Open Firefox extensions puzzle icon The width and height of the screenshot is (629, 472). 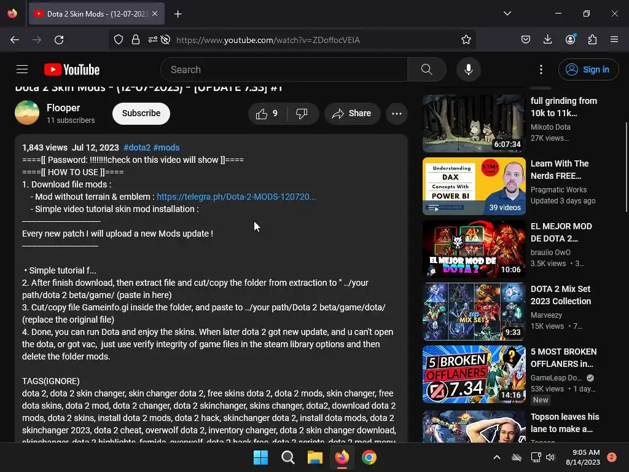click(x=592, y=40)
